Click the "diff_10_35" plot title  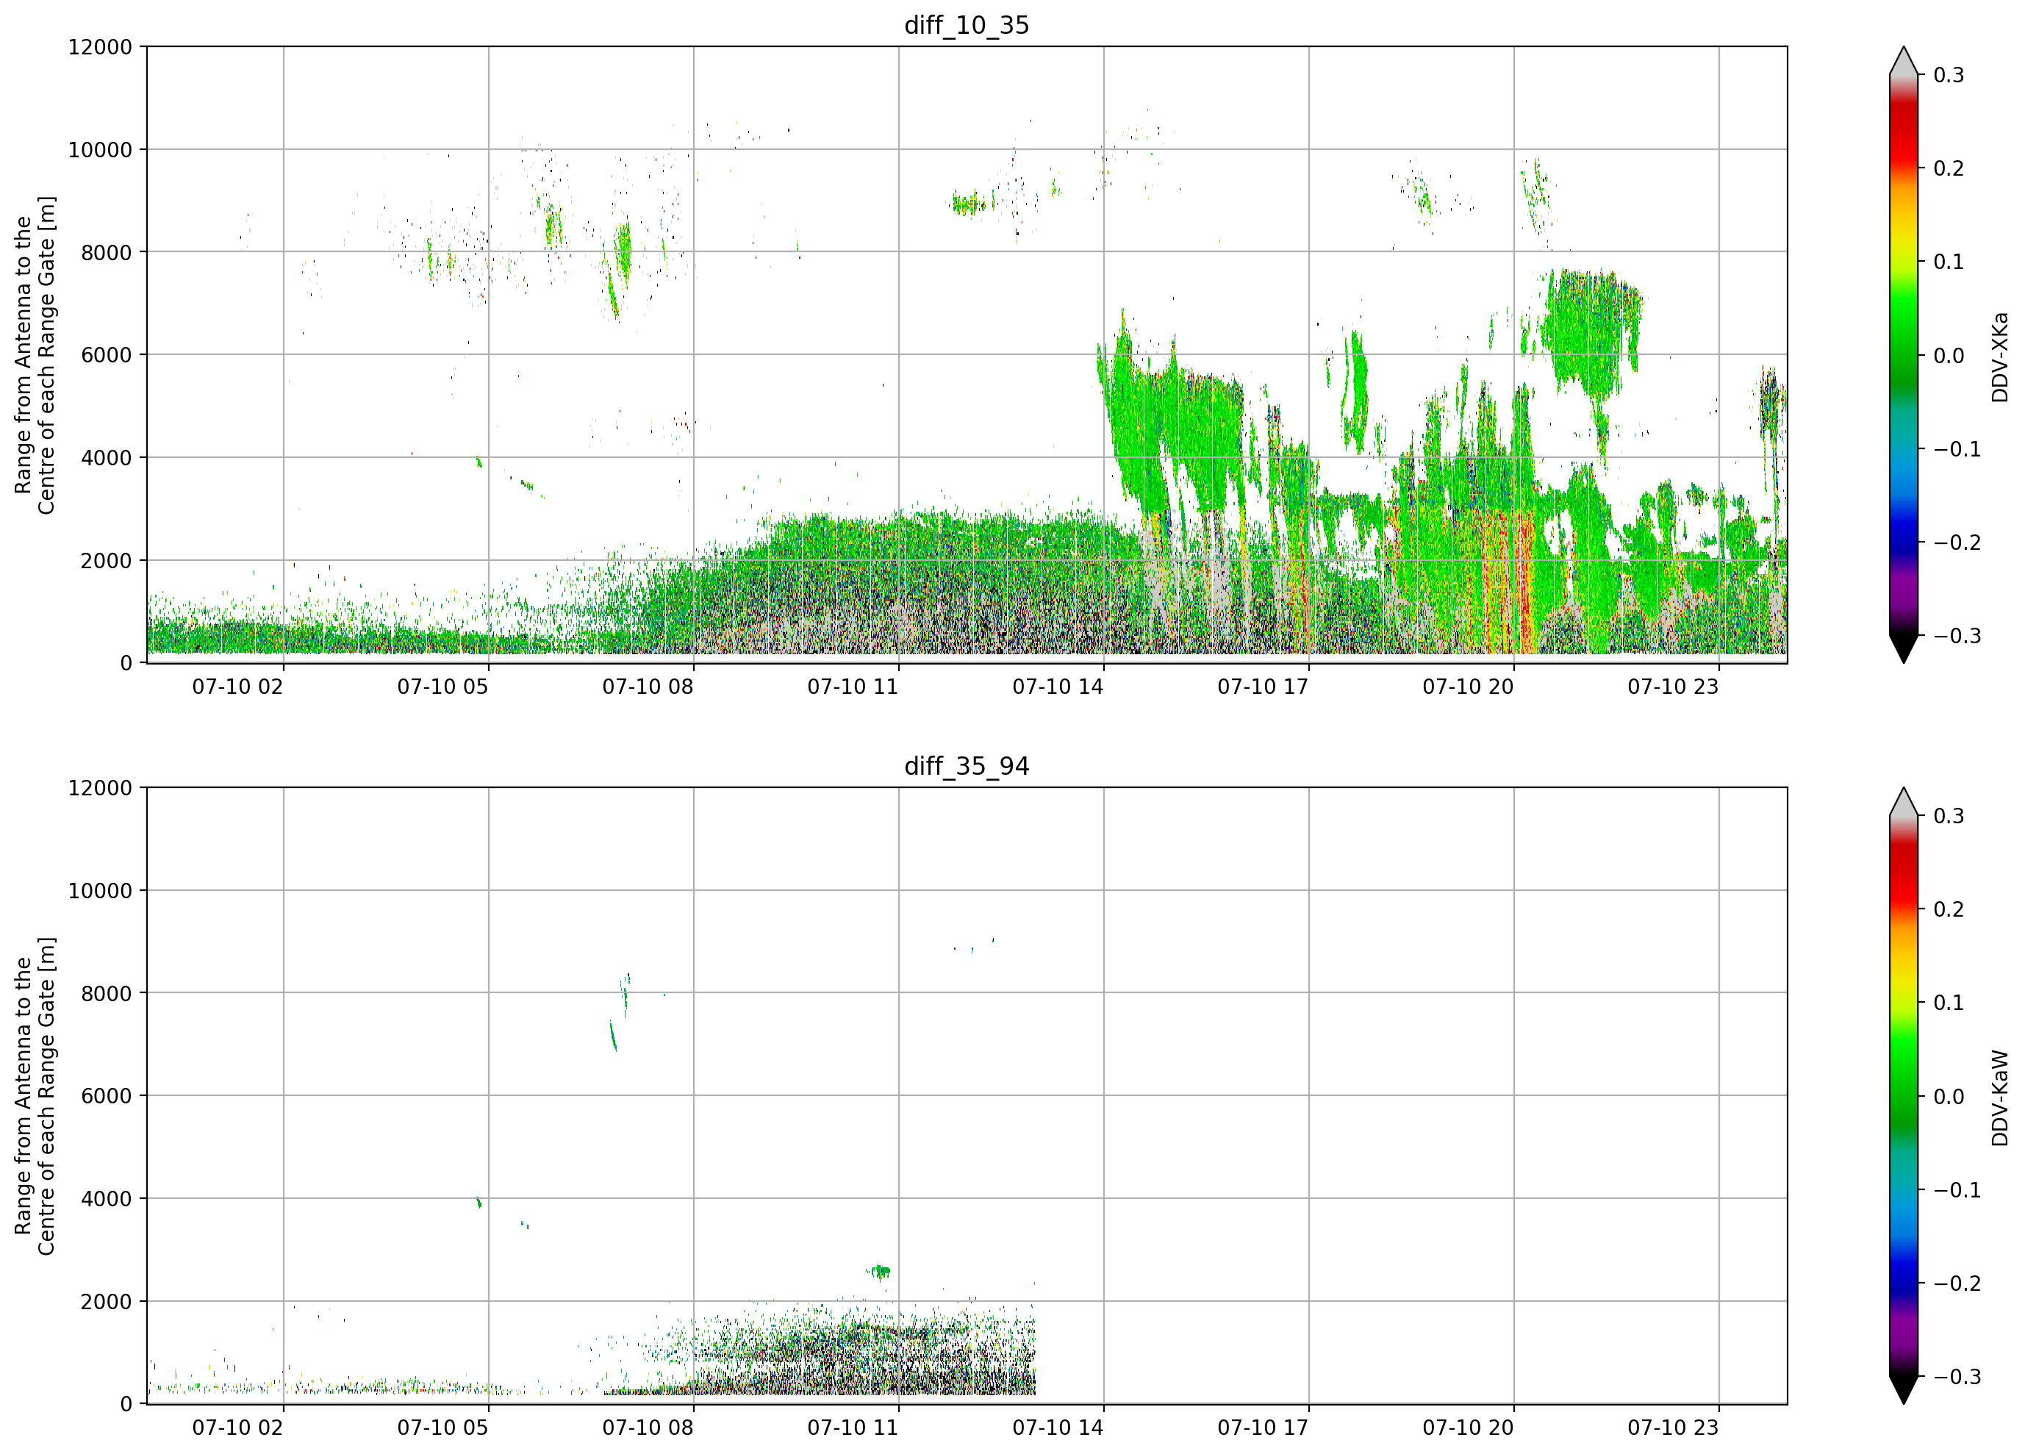click(966, 25)
